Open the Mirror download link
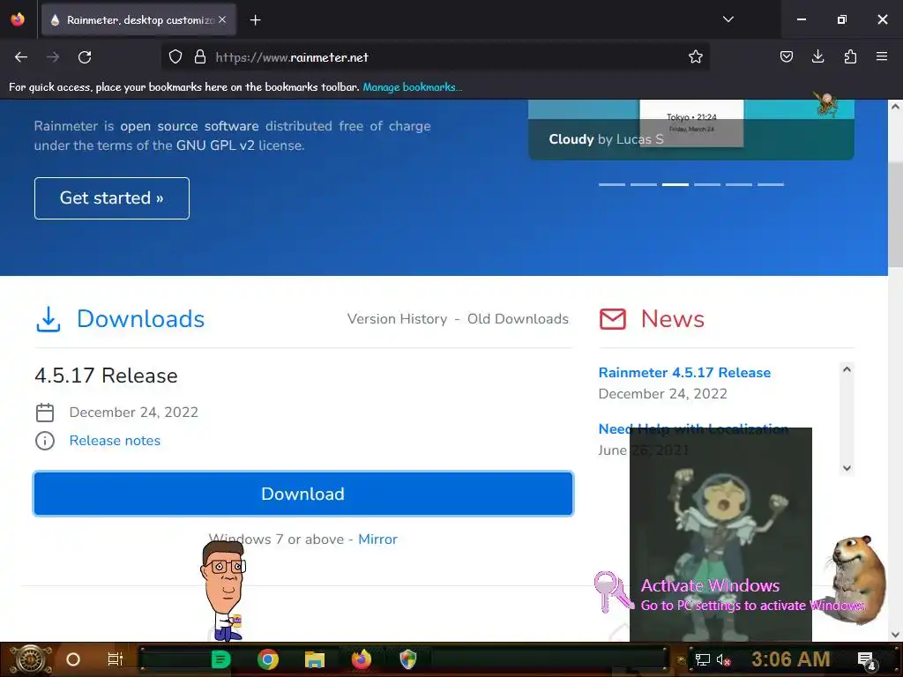903x677 pixels. pyautogui.click(x=377, y=539)
